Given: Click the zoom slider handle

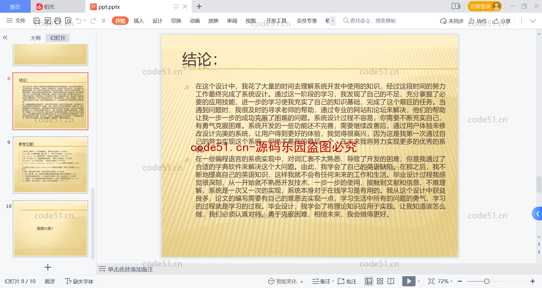Looking at the screenshot, I should click(487, 281).
